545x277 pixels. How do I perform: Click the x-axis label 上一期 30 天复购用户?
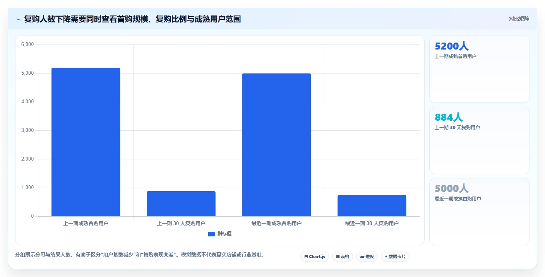181,223
